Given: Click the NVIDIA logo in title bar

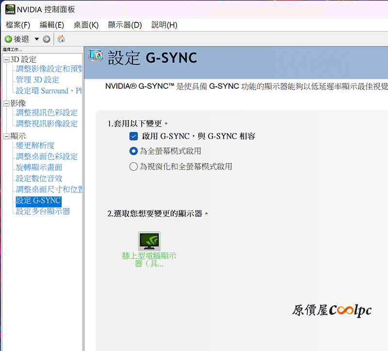Looking at the screenshot, I should (x=10, y=9).
